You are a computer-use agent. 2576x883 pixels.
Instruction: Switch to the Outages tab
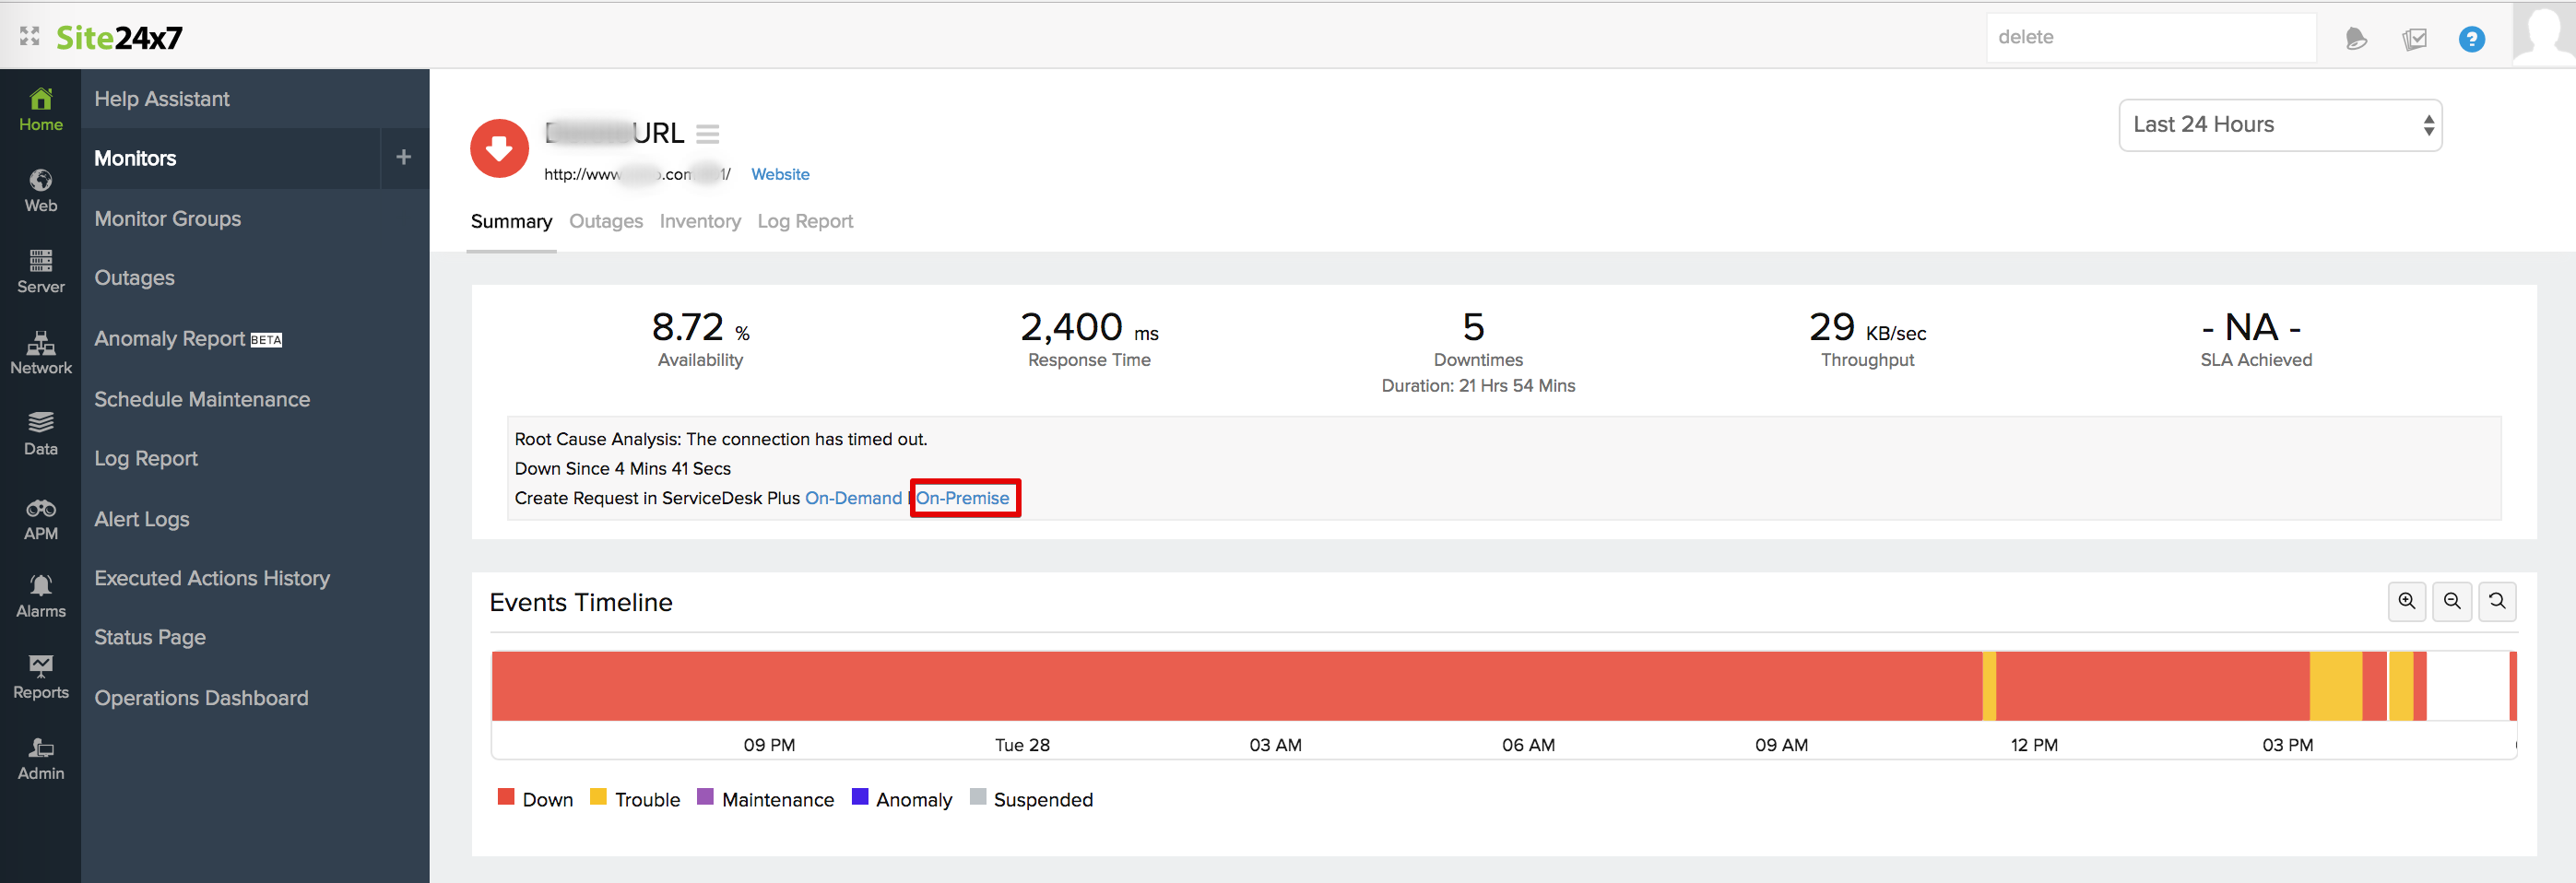[605, 221]
